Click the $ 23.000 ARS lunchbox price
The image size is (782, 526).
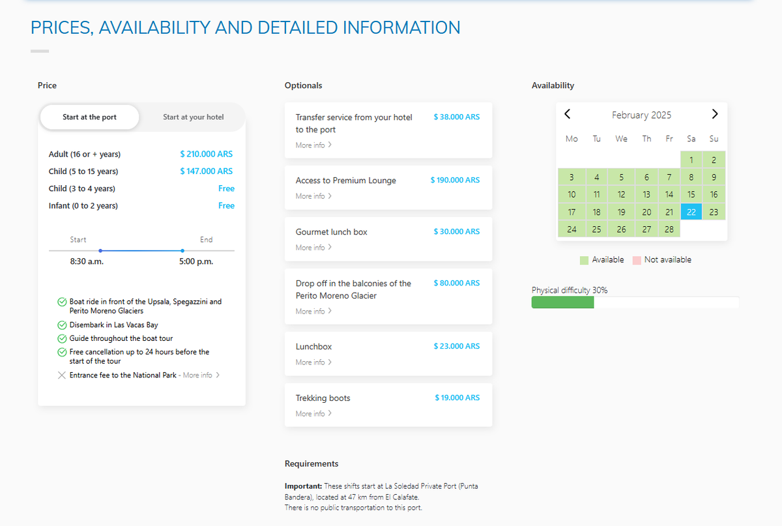click(x=456, y=347)
